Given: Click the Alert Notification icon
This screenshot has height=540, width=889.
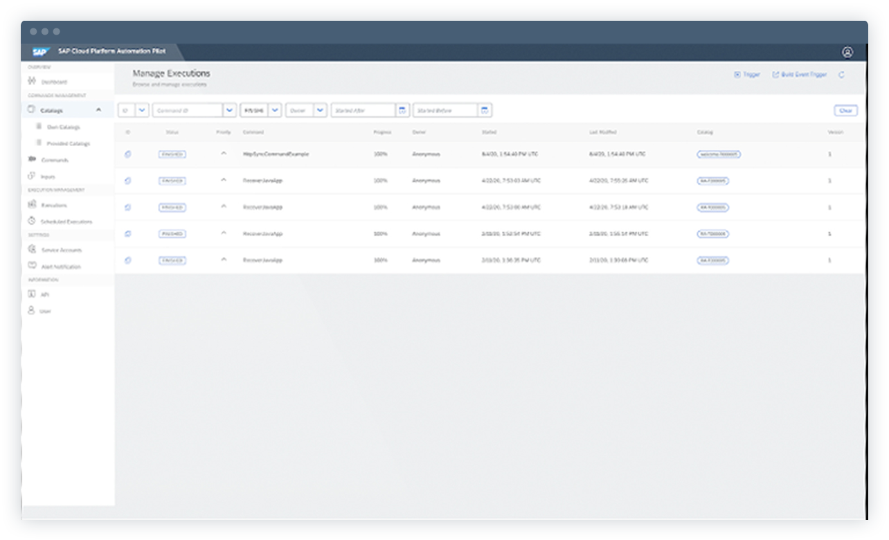Looking at the screenshot, I should pyautogui.click(x=31, y=266).
